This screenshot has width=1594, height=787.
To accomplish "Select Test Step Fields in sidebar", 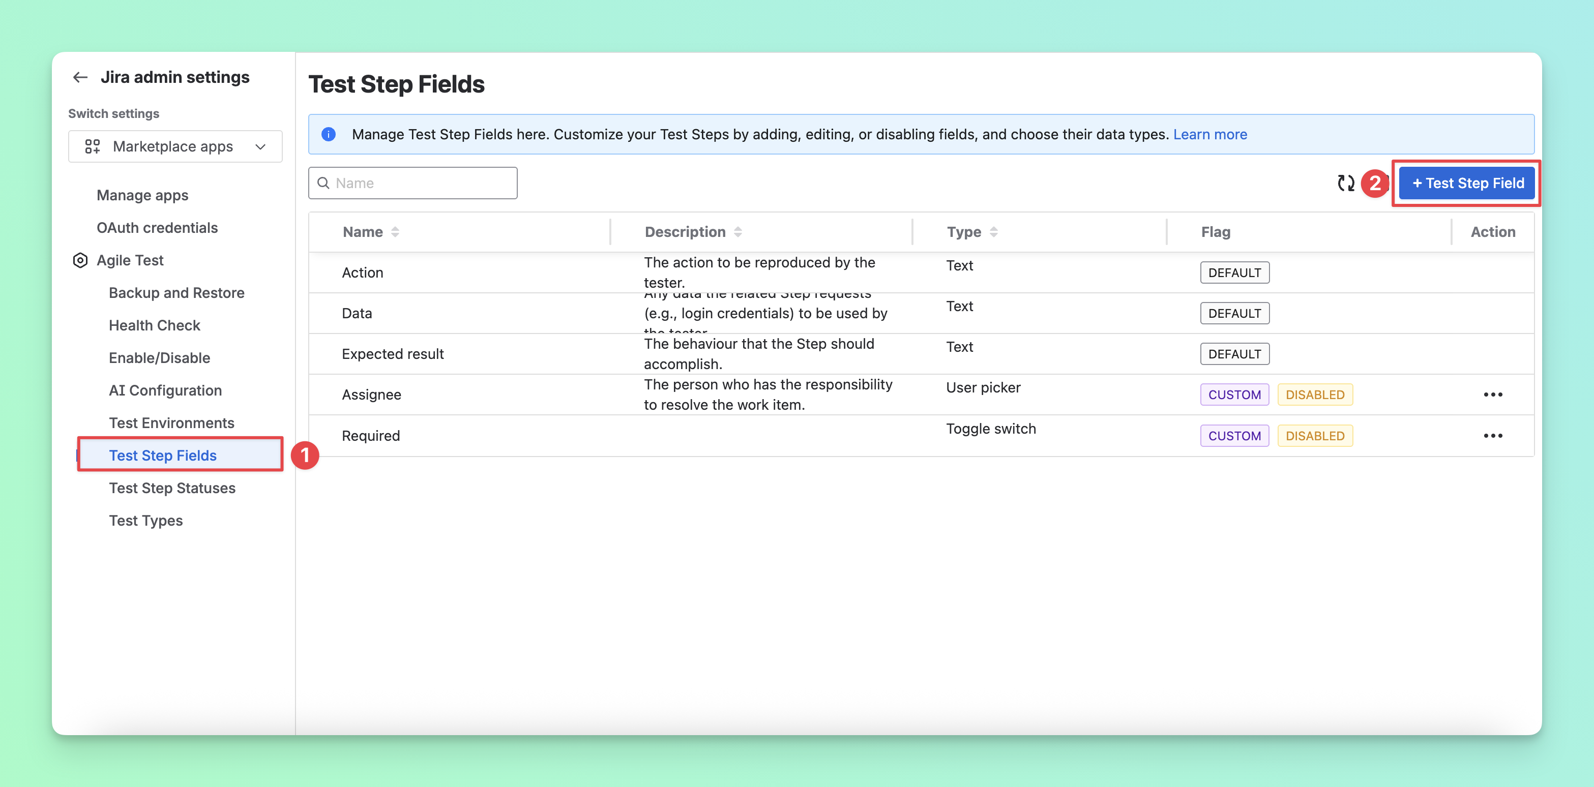I will point(163,456).
